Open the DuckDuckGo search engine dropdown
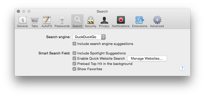Viewport: 205px width, 97px height. [89, 37]
